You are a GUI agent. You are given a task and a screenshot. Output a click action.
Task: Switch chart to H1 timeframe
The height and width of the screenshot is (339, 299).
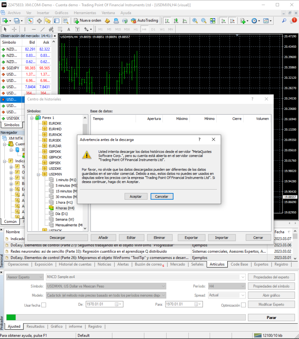(x=136, y=29)
